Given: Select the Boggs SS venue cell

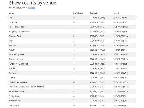Looking at the screenshot, I should coord(13,22).
